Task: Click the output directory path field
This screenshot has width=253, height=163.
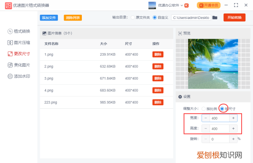Action: tap(191, 18)
